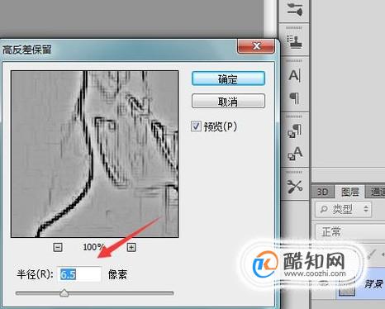Click the radius slider handle
This screenshot has width=385, height=309.
click(64, 293)
